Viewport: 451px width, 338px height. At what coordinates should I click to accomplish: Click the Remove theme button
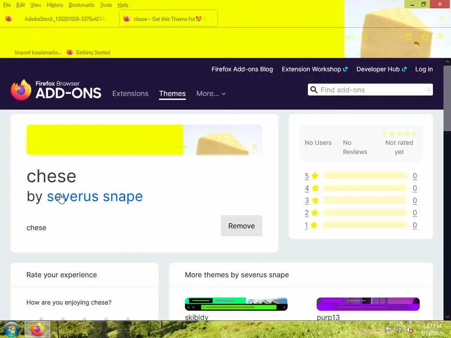(x=241, y=226)
